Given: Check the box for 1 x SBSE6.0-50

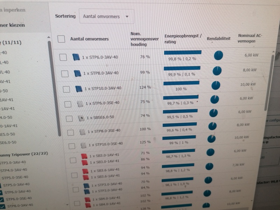Looking at the screenshot, I should pyautogui.click(x=69, y=119).
